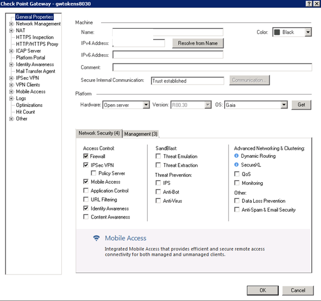Click the OK button

263,290
